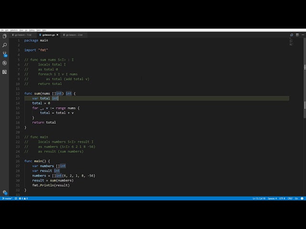Open the changes icon in editor toolbar
This screenshot has width=306, height=229.
[292, 35]
